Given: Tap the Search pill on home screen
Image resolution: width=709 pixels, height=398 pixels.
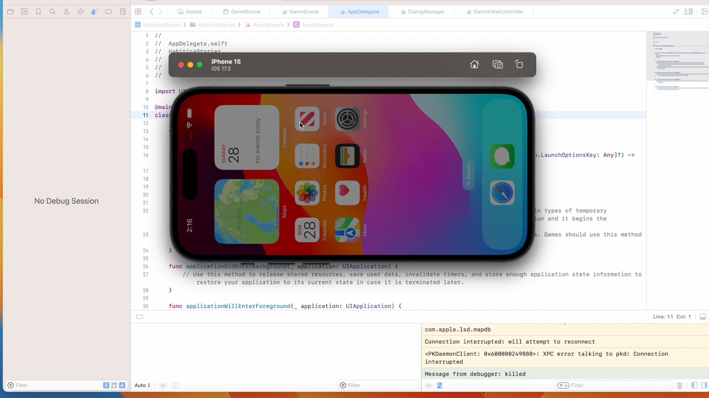Looking at the screenshot, I should point(469,175).
